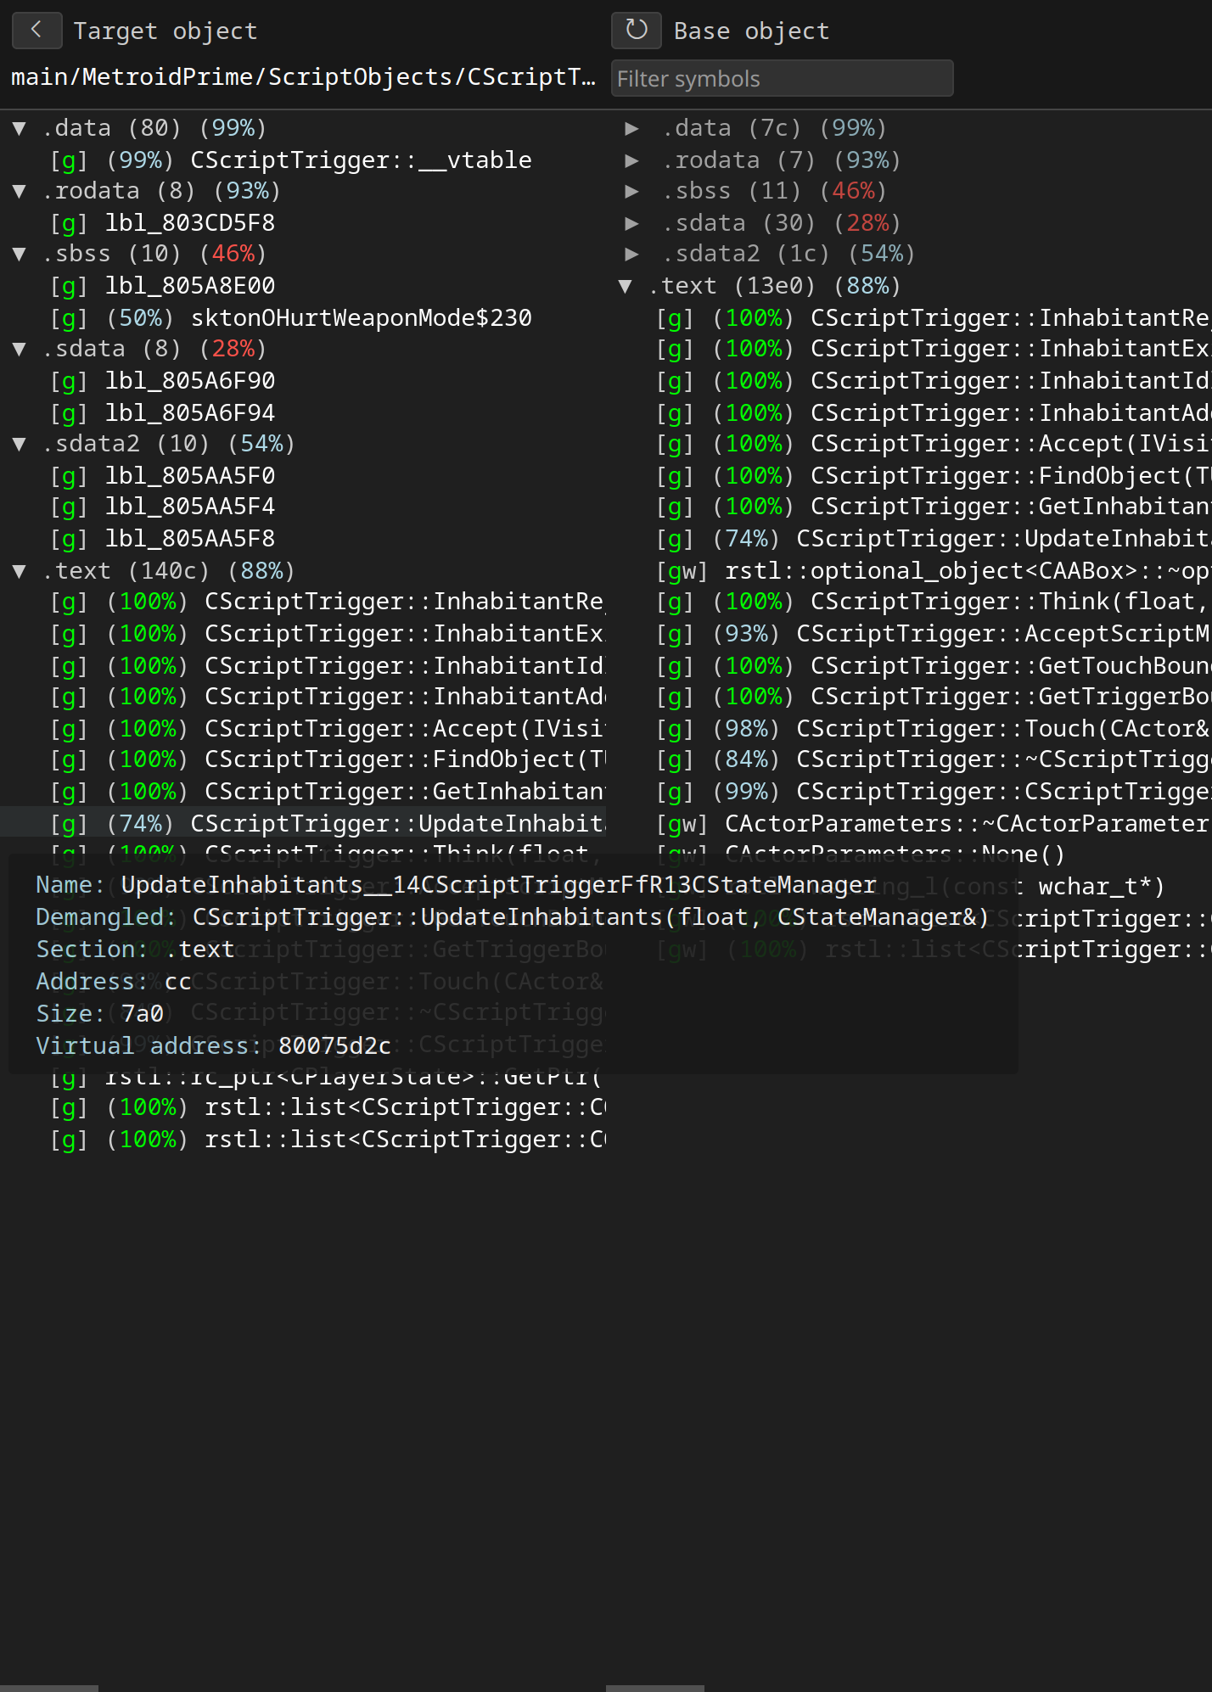This screenshot has height=1692, width=1212.
Task: Focus the Filter symbols input field
Action: tap(782, 78)
